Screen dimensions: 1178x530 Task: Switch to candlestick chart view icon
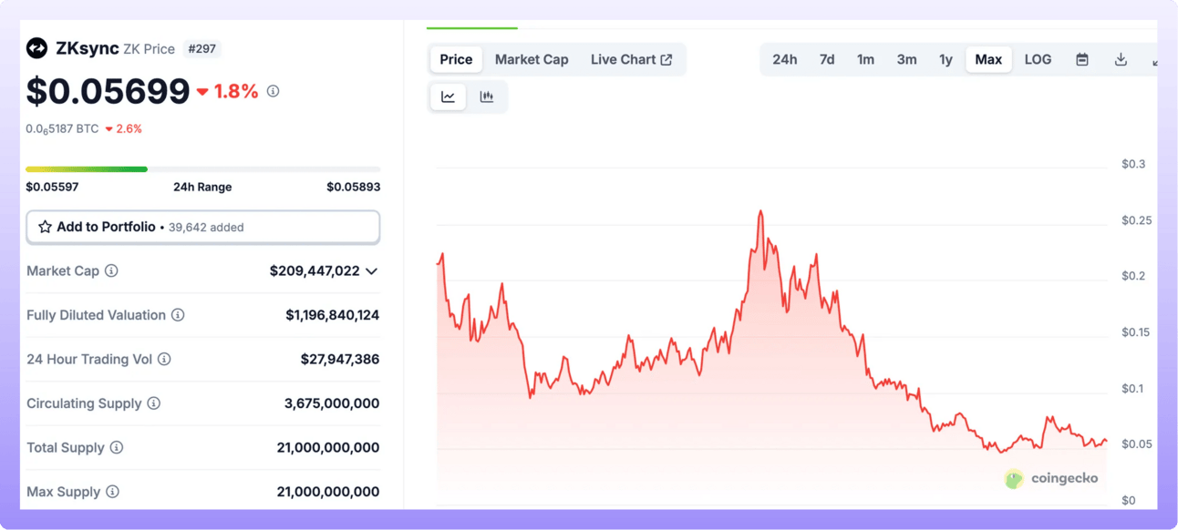pyautogui.click(x=487, y=97)
